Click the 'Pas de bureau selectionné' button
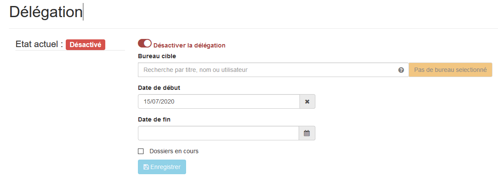Viewport: 498px width, 187px height. (x=450, y=70)
